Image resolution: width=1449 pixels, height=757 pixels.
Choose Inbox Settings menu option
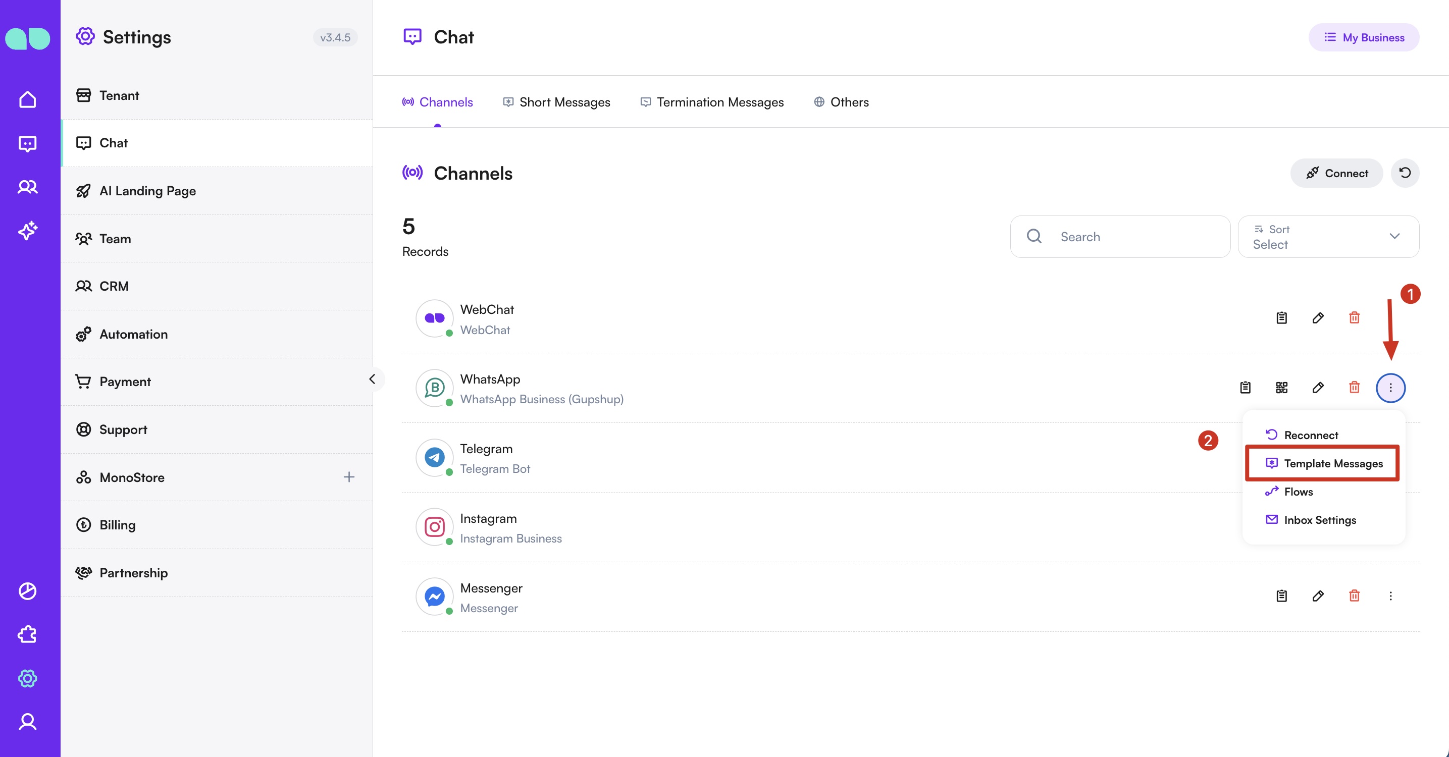coord(1319,520)
